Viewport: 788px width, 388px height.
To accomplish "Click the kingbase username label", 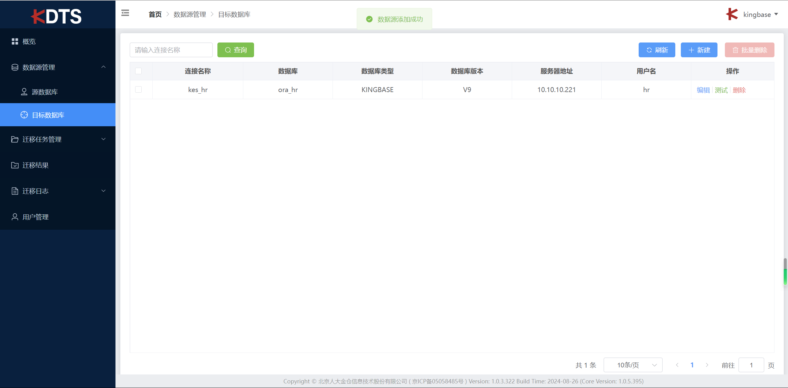I will [757, 14].
